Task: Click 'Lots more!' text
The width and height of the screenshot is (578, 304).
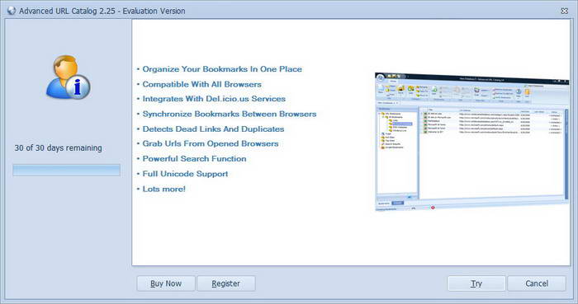Action: (x=163, y=189)
